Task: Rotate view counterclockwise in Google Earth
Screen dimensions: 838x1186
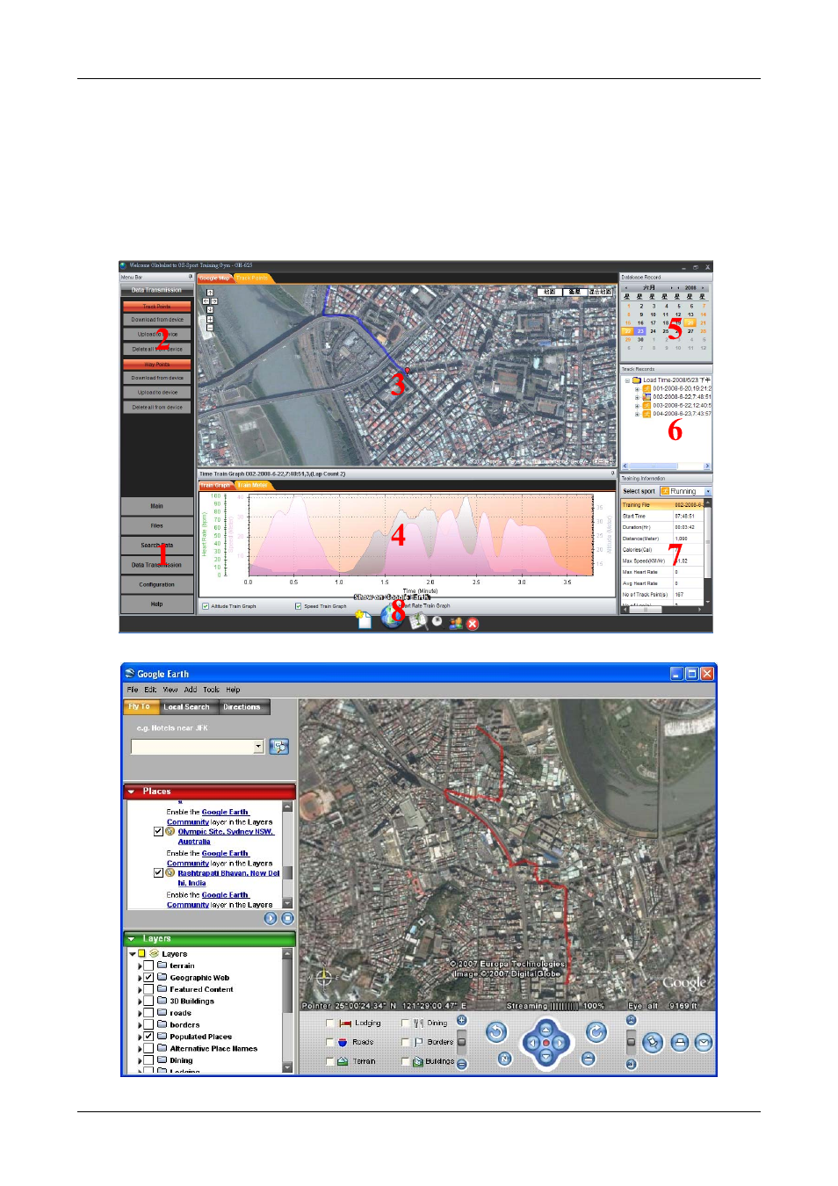Action: pyautogui.click(x=496, y=1032)
